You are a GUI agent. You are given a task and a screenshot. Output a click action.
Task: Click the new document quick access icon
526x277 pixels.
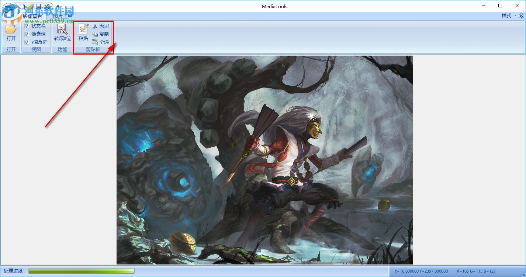[x=23, y=7]
